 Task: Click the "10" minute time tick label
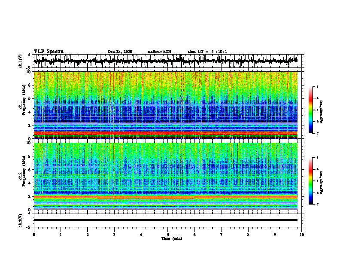coord(302,235)
